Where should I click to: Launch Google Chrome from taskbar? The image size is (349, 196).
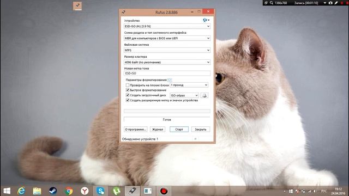[x=69, y=191]
